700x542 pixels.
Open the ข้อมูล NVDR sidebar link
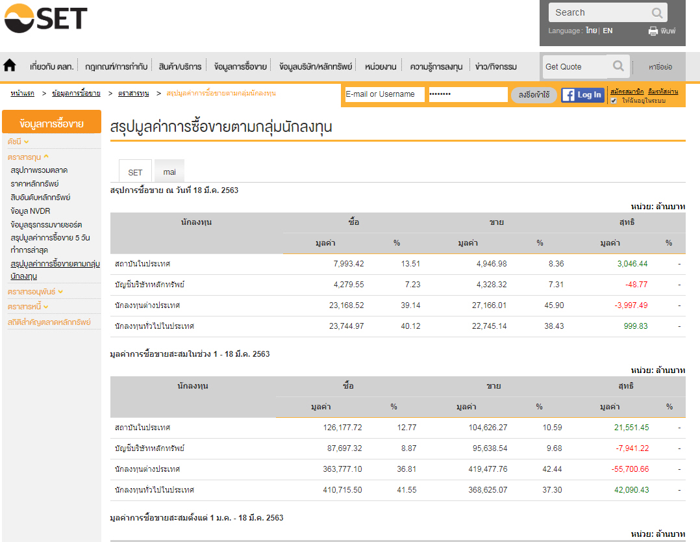31,211
